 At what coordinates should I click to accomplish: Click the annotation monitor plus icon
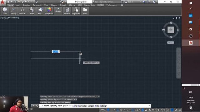[x=164, y=110]
